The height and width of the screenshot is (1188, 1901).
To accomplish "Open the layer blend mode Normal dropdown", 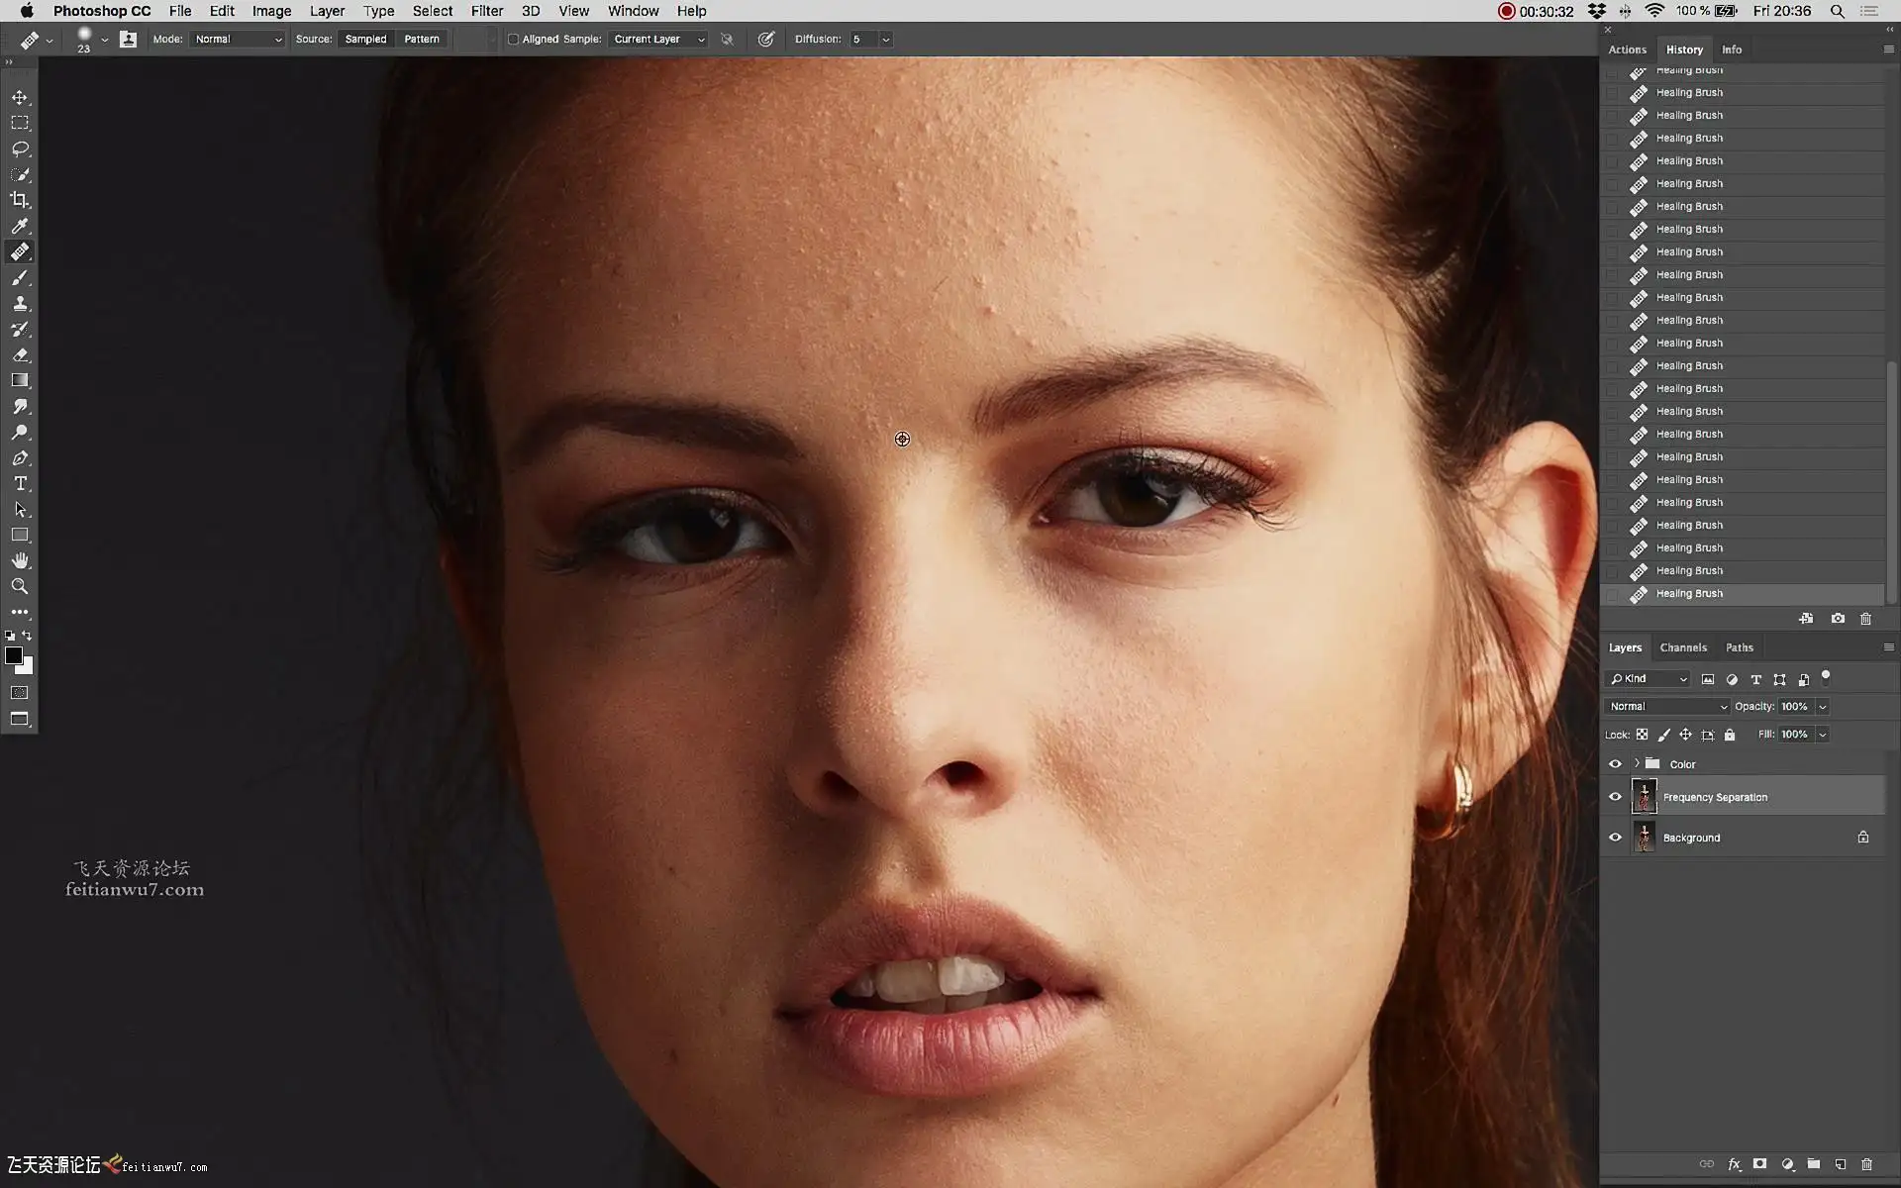I will pos(1667,706).
